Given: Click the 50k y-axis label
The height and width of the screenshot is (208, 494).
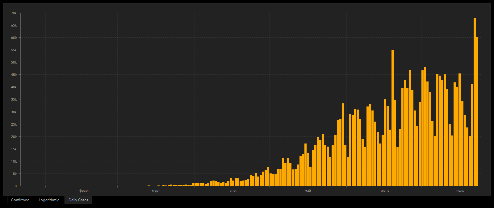Looking at the screenshot, I should pyautogui.click(x=14, y=62).
